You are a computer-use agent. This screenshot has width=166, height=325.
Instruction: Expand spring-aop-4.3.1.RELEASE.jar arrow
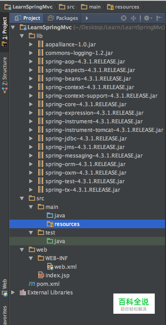[31, 62]
